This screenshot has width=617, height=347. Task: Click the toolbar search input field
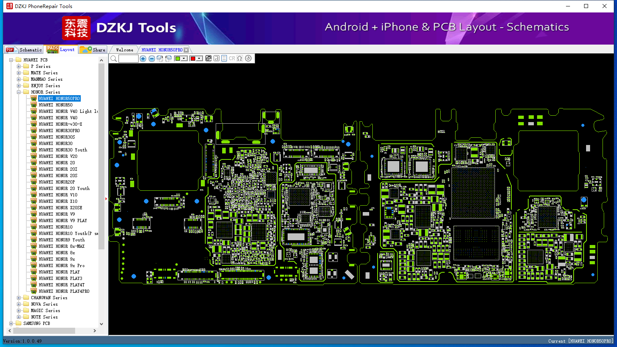pyautogui.click(x=129, y=59)
